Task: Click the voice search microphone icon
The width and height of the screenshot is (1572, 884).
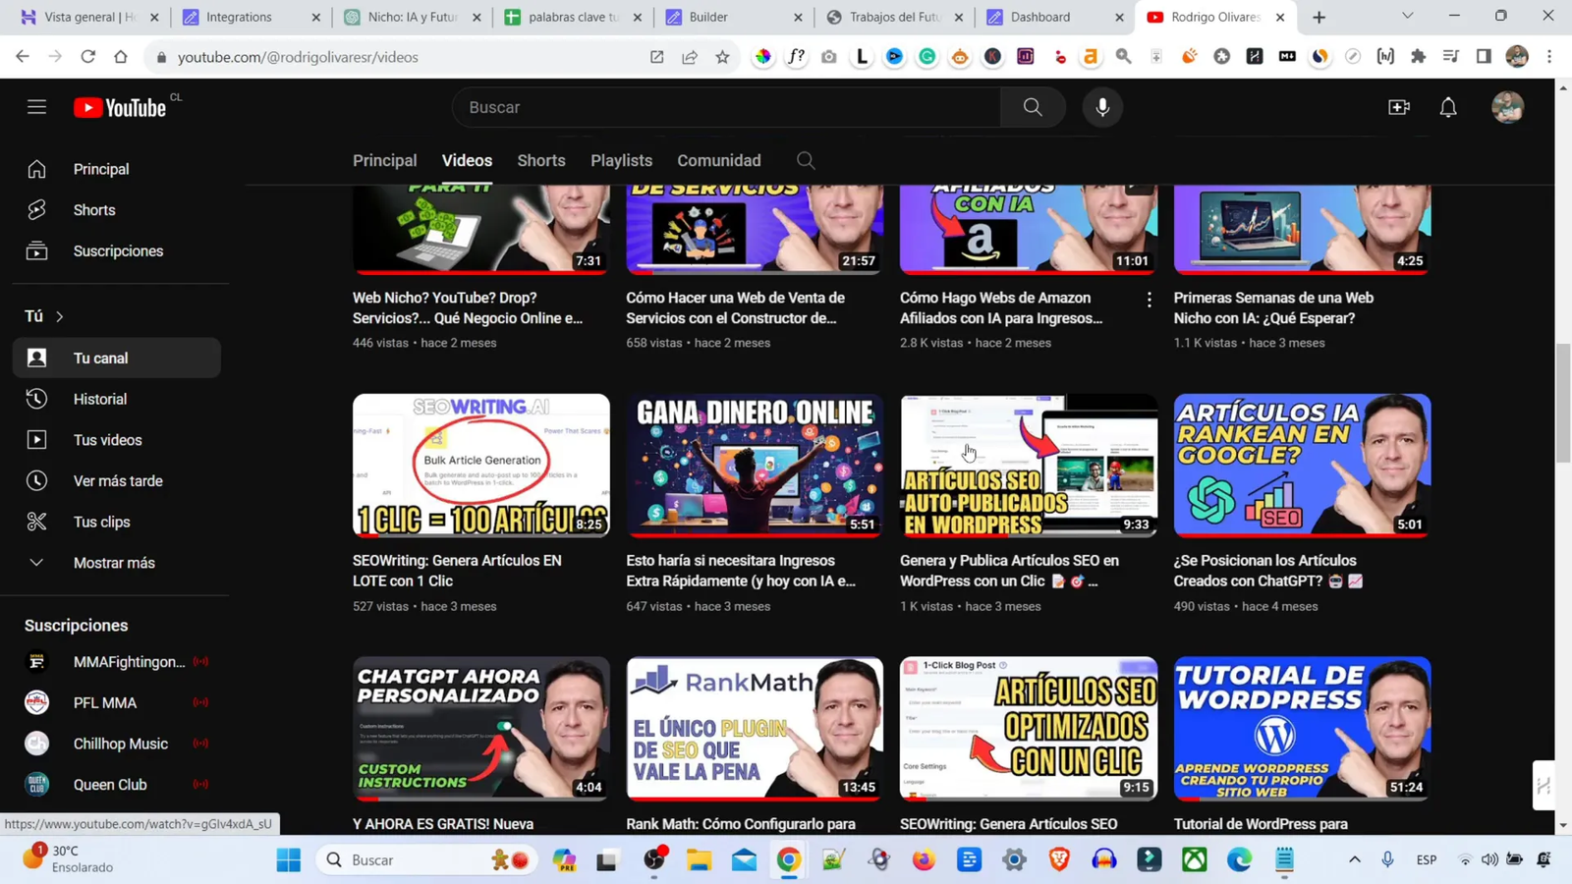Action: pyautogui.click(x=1102, y=107)
